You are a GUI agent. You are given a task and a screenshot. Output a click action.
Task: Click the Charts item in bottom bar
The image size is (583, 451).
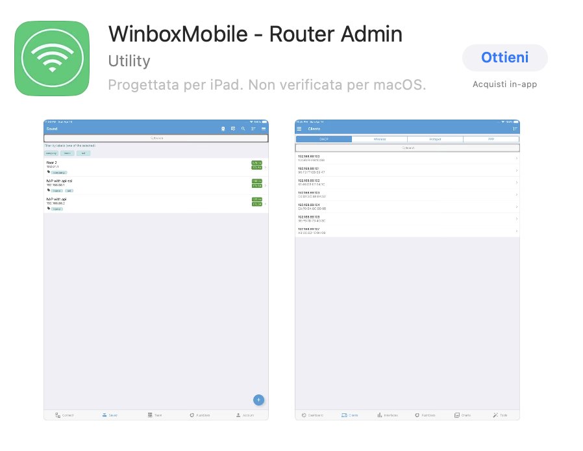click(x=462, y=415)
